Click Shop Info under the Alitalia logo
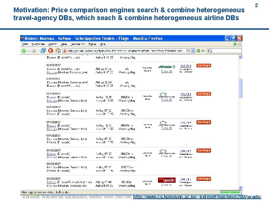Viewport: 269px width, 201px height. click(167, 71)
